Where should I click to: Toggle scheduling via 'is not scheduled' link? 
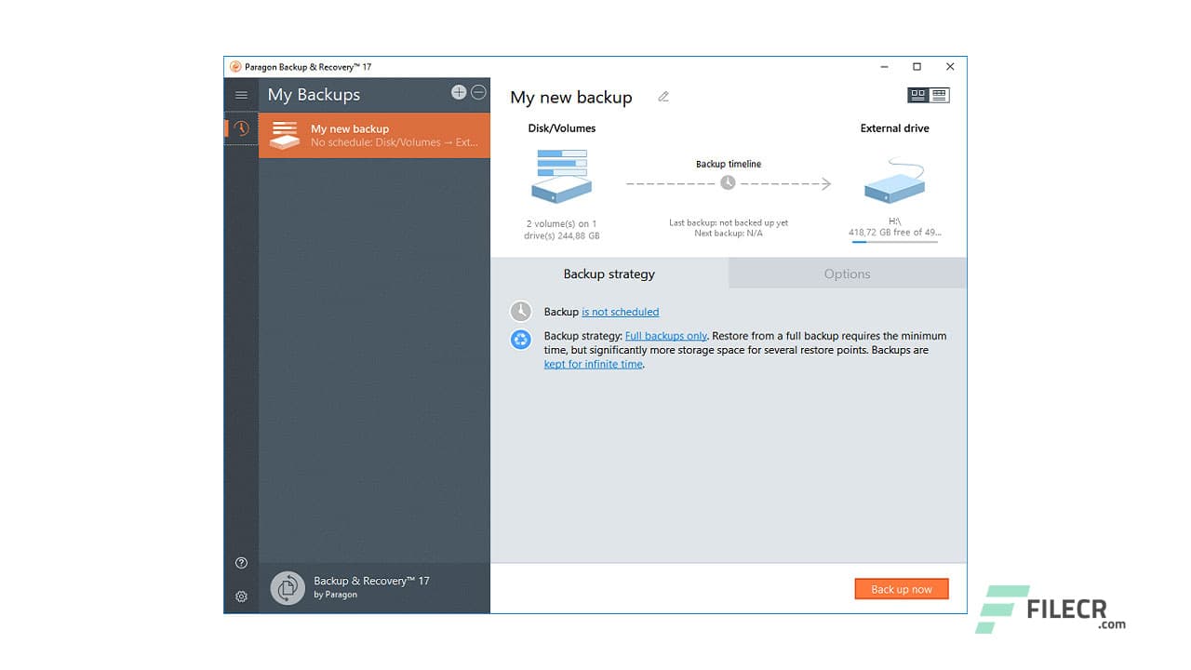[620, 312]
